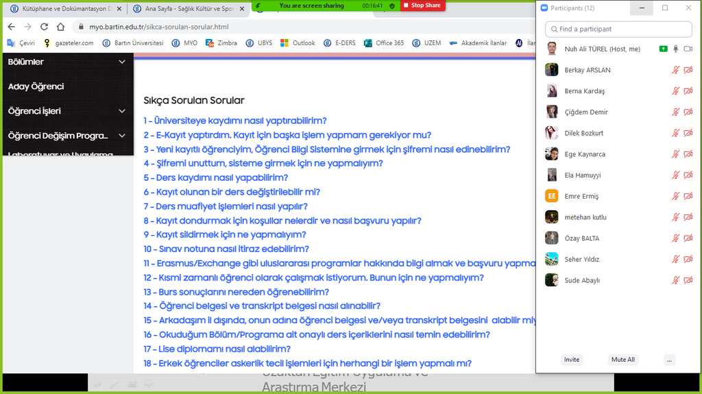
Task: Unmute Berkay ARSLAN's microphone
Action: pos(675,70)
